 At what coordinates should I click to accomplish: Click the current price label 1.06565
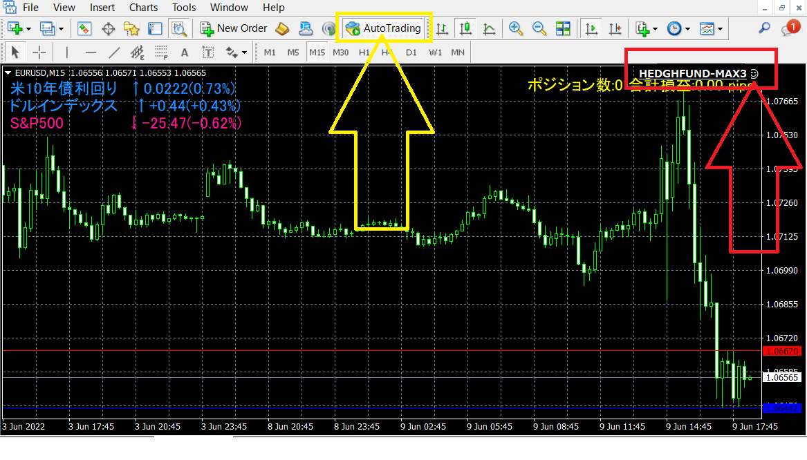(782, 377)
